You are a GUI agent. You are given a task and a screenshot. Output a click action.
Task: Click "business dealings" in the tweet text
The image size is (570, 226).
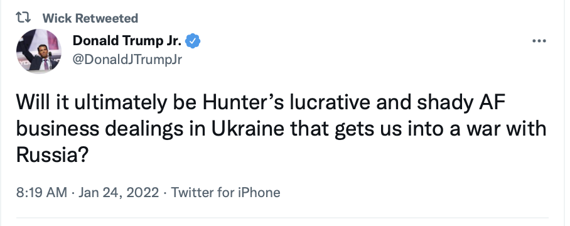(100, 130)
